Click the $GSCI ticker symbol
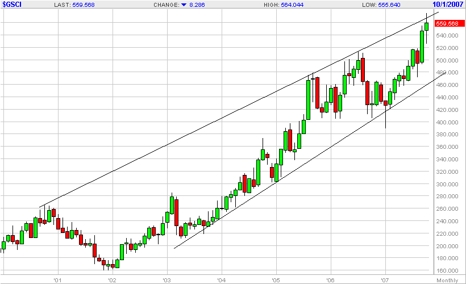Screen dimensions: 466x284 point(12,5)
